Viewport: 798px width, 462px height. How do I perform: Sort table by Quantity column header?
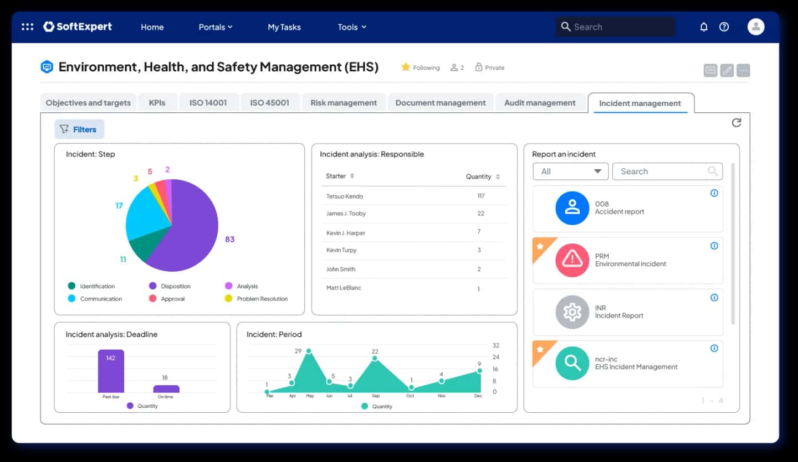(483, 177)
